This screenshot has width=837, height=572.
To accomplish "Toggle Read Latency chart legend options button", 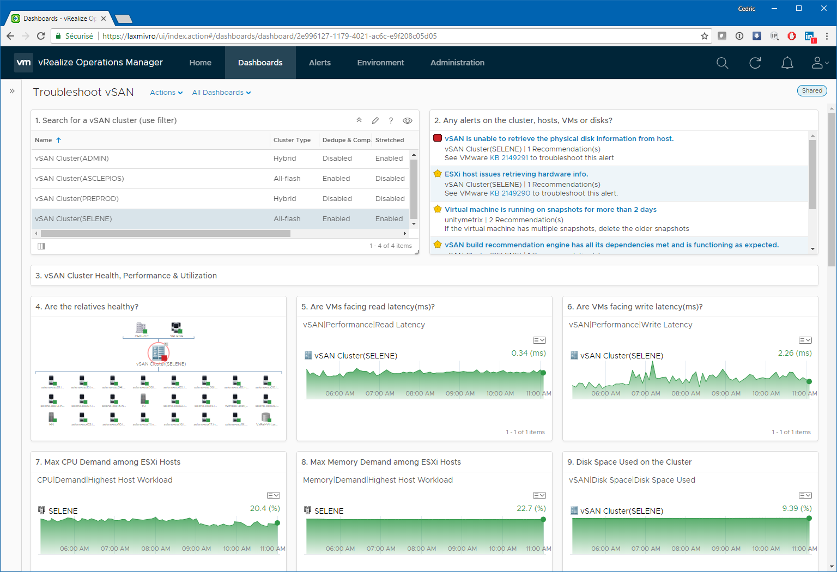I will (539, 340).
